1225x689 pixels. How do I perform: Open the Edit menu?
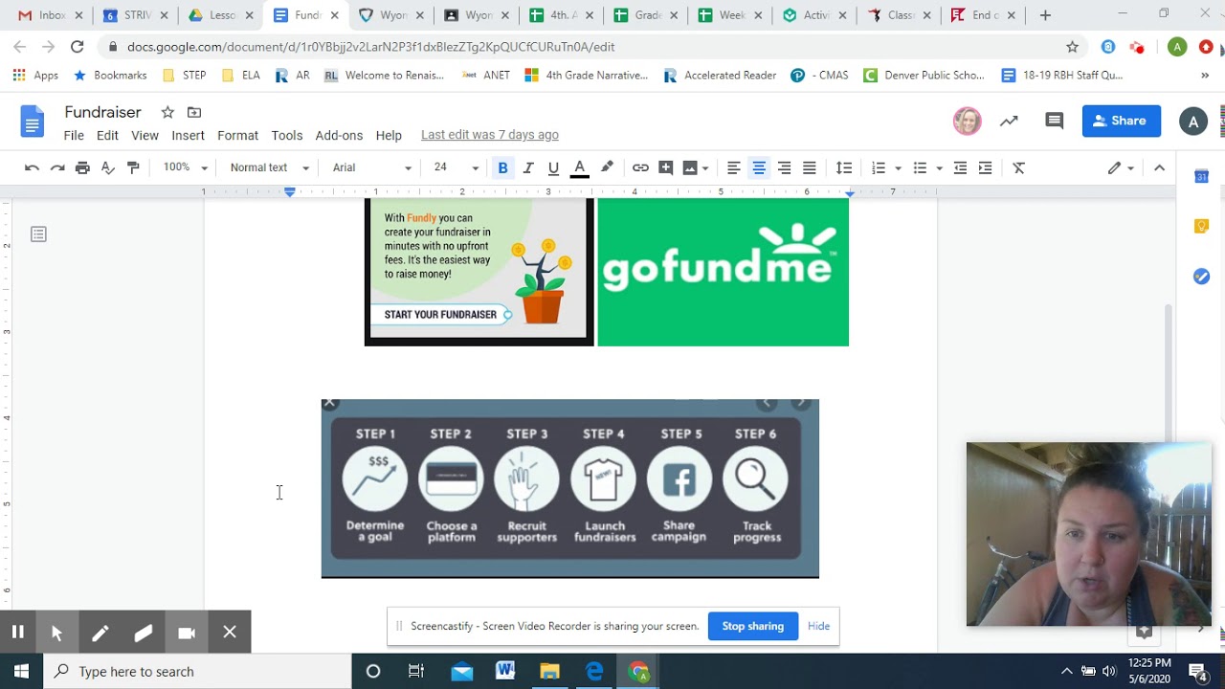pos(107,135)
